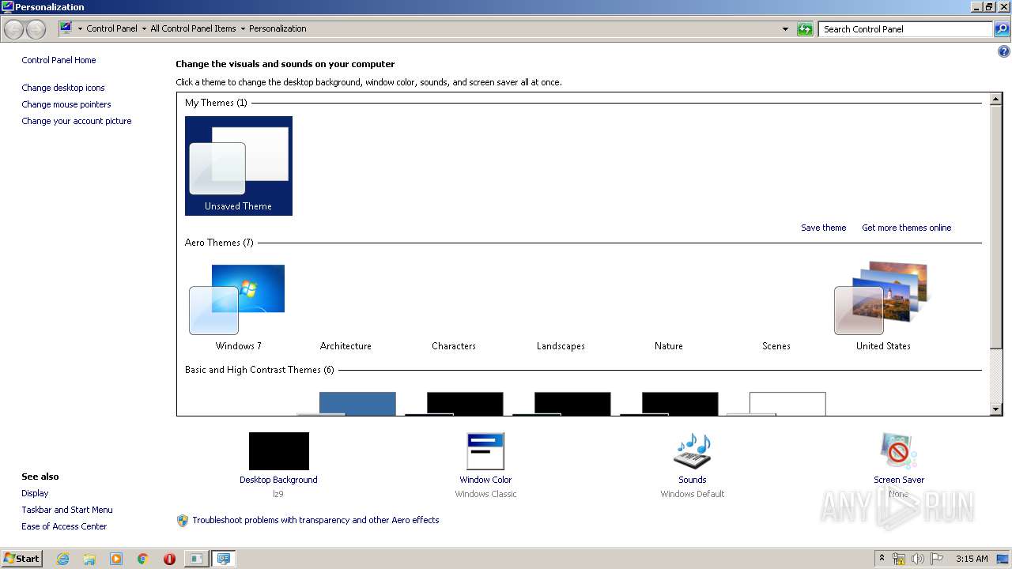Screen dimensions: 1012x569
Task: Click the address bar Personalization icon
Action: click(66, 28)
